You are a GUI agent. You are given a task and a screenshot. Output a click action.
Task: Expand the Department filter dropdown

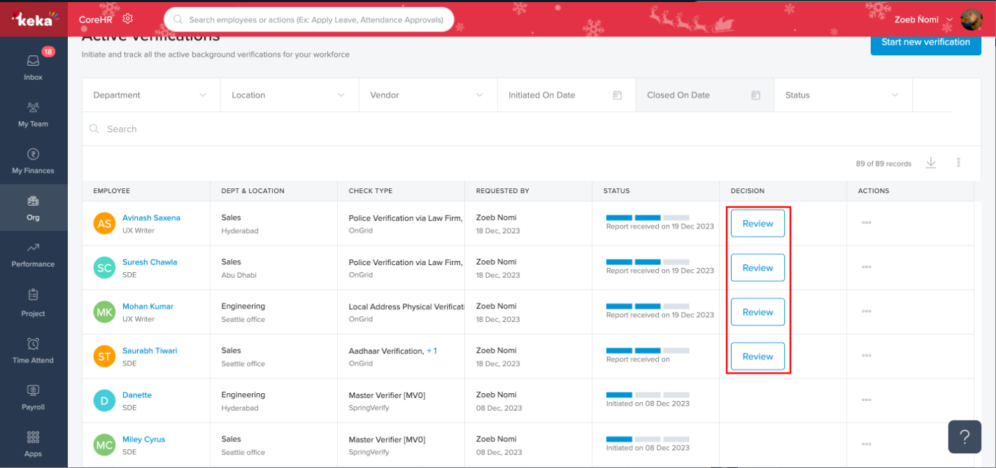point(150,95)
